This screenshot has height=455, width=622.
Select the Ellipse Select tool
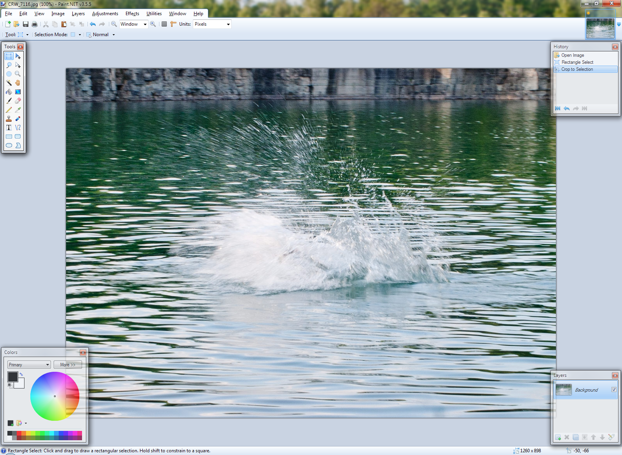pyautogui.click(x=9, y=74)
